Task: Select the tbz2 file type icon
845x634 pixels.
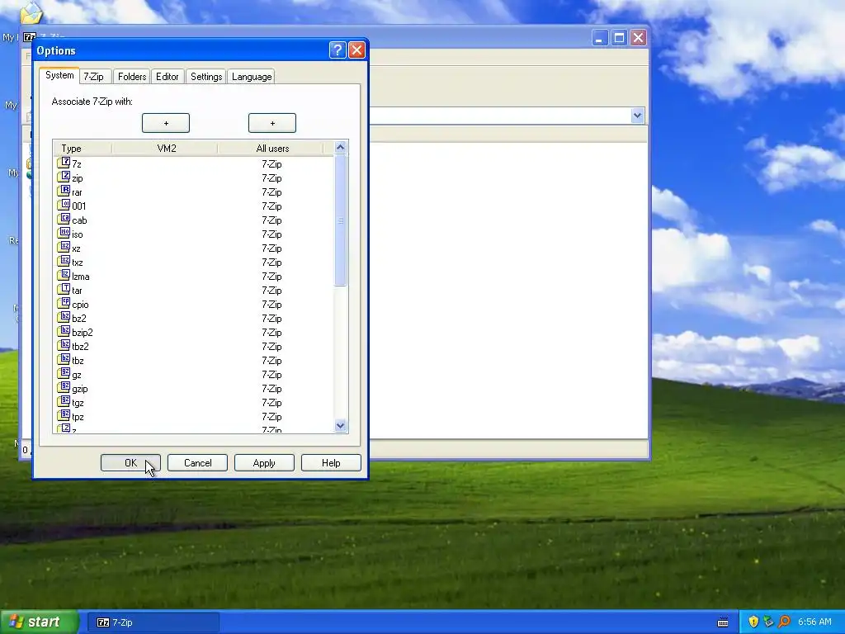Action: (x=64, y=345)
